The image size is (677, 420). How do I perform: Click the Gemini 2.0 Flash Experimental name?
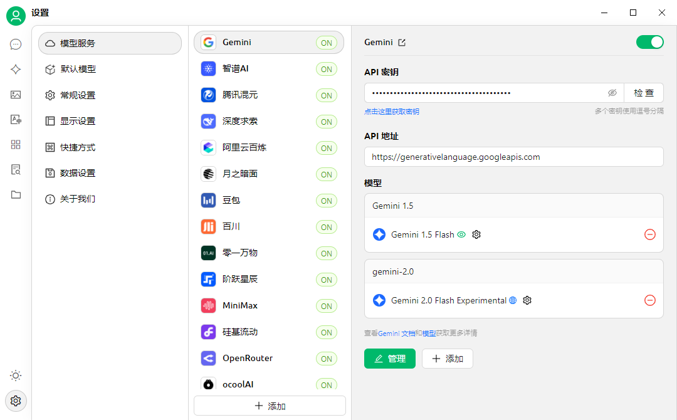click(x=449, y=300)
